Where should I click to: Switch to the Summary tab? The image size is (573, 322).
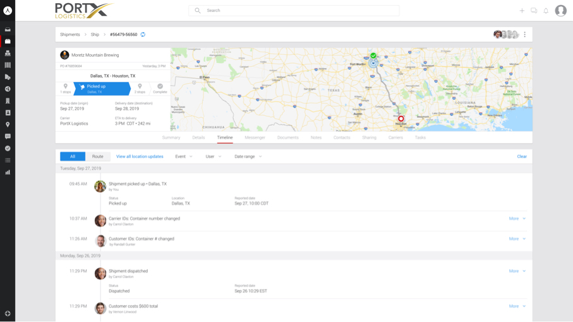click(x=171, y=137)
